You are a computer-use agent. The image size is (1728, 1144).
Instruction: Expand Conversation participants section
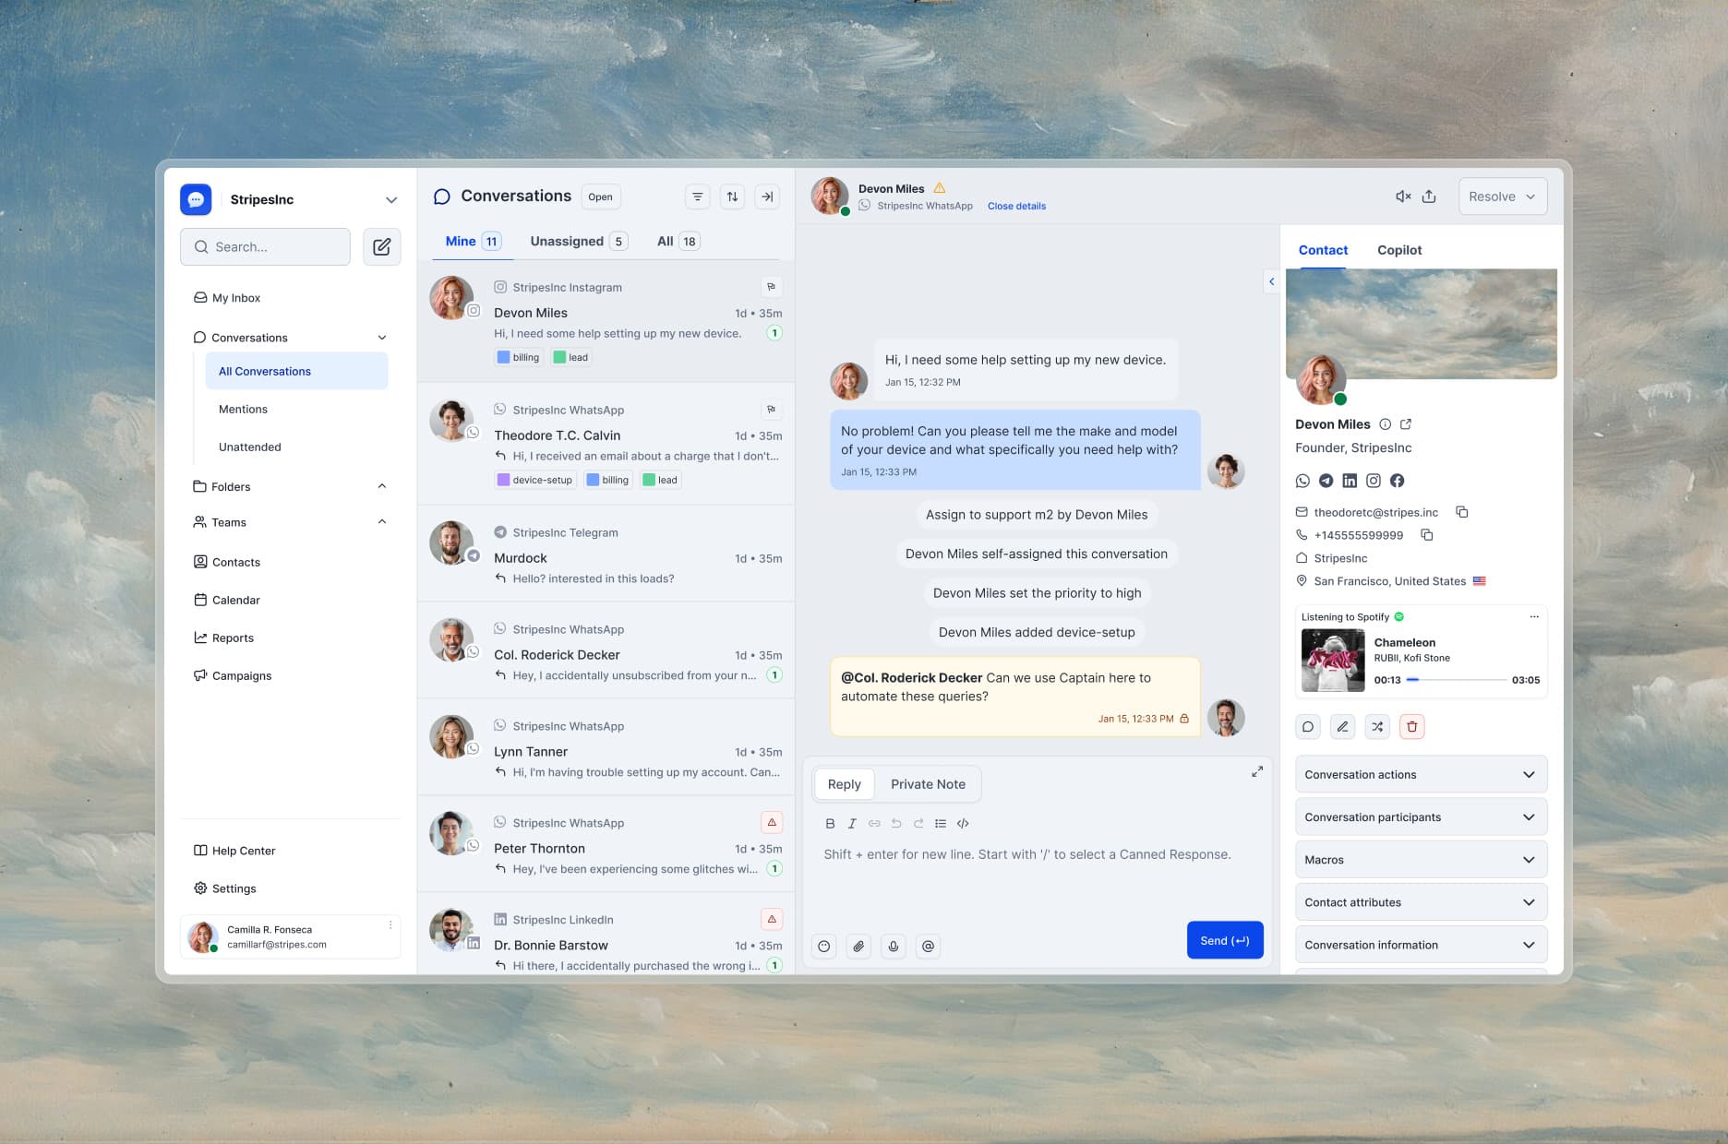point(1421,817)
